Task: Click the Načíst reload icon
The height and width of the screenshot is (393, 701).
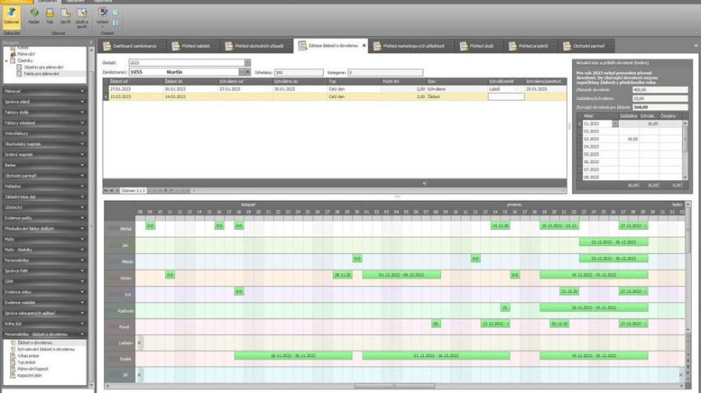Action: pyautogui.click(x=34, y=19)
